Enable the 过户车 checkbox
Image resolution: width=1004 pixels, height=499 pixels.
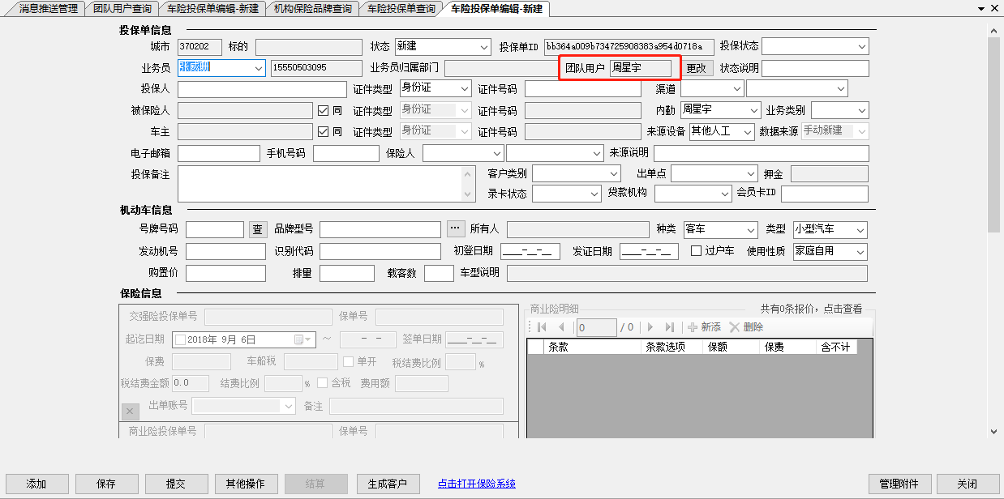[696, 251]
